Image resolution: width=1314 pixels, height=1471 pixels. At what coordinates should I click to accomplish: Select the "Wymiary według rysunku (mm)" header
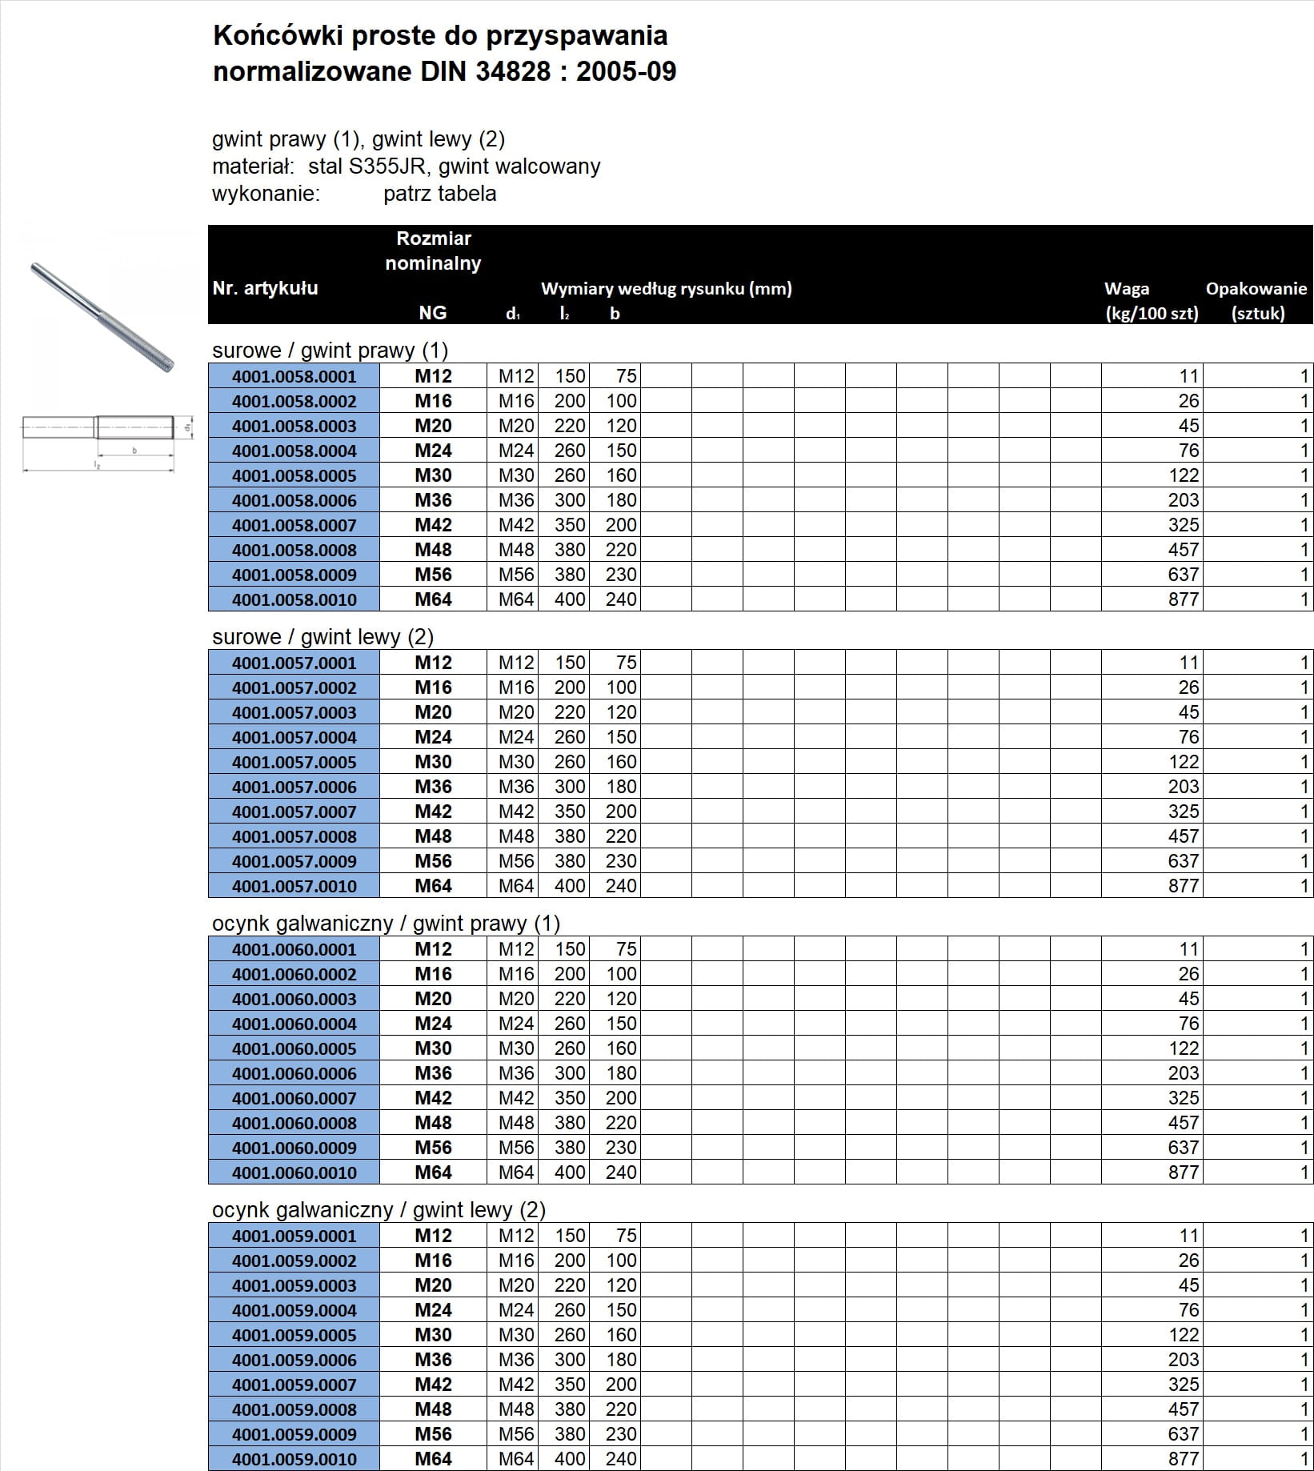pyautogui.click(x=666, y=289)
